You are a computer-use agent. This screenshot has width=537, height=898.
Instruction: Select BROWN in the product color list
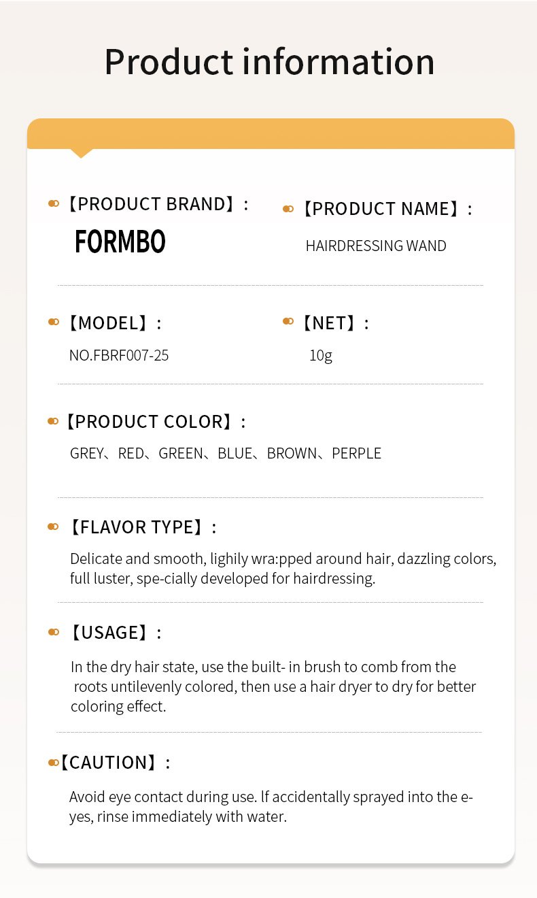click(x=292, y=453)
